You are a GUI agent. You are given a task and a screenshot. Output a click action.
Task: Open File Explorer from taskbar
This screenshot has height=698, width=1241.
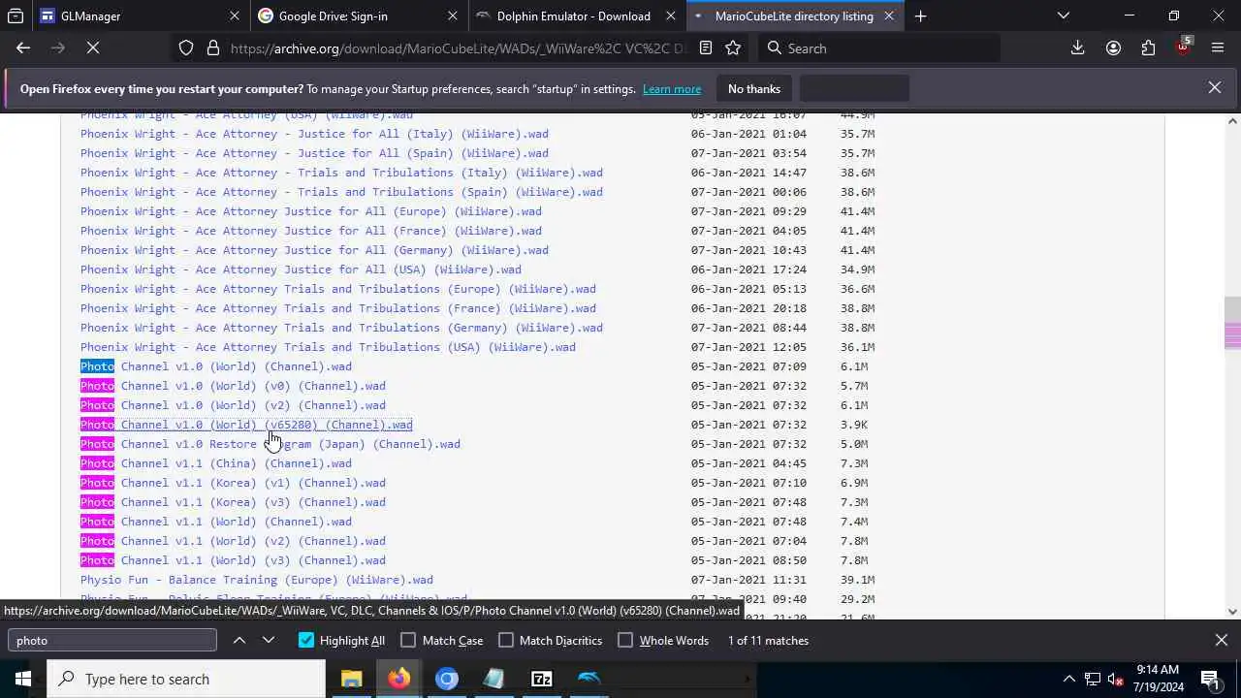click(x=351, y=679)
